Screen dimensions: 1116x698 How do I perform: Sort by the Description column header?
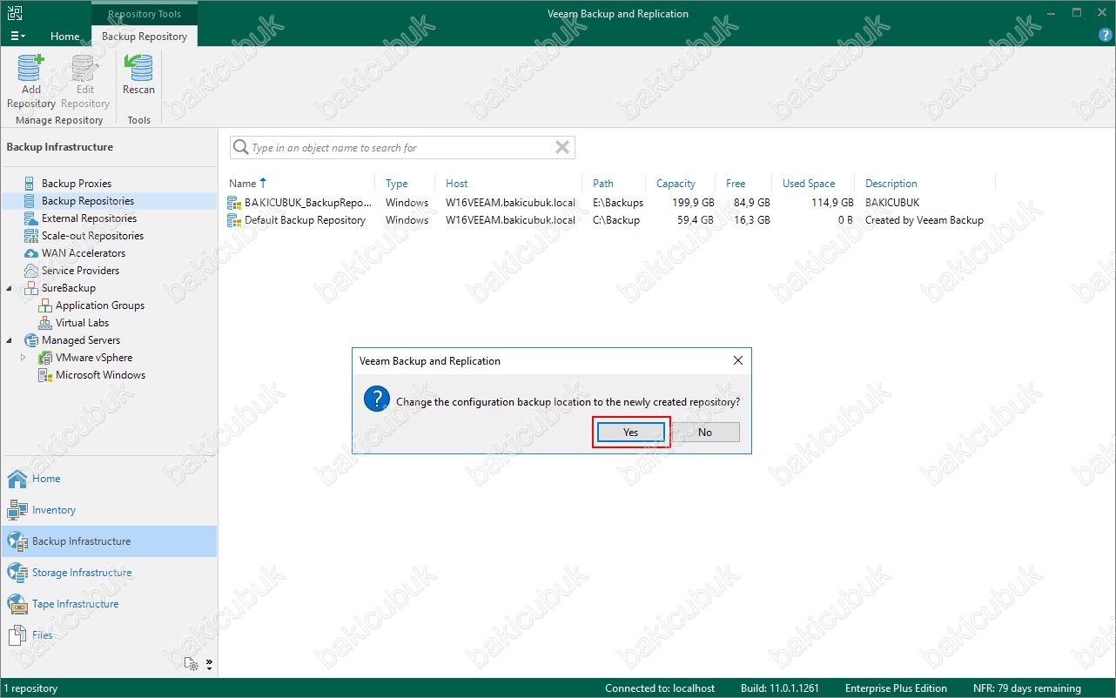(x=891, y=184)
